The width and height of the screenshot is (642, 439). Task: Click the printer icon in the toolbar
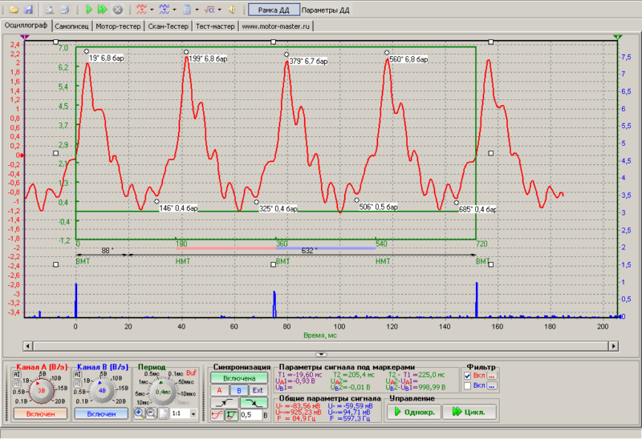[x=64, y=10]
